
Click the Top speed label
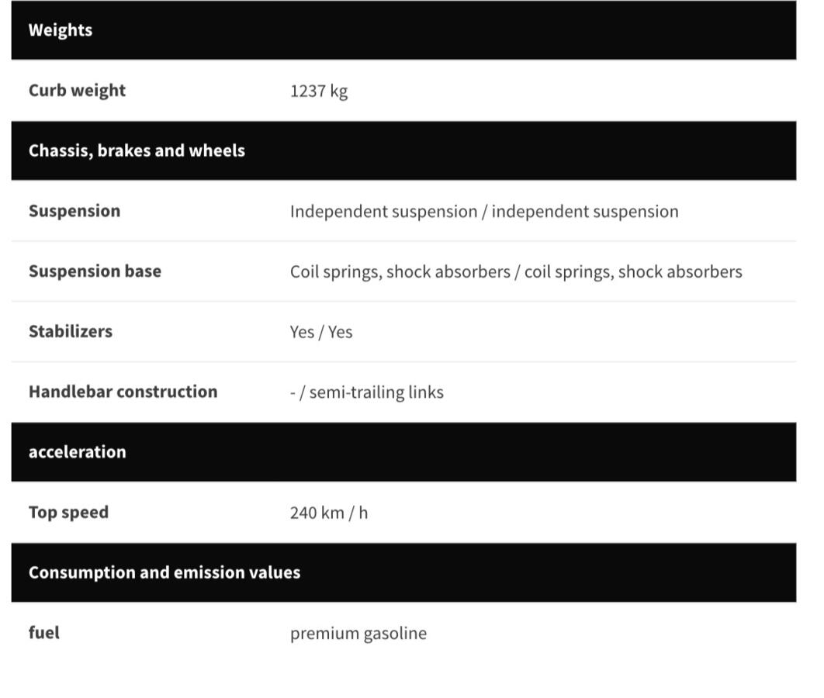(x=69, y=513)
